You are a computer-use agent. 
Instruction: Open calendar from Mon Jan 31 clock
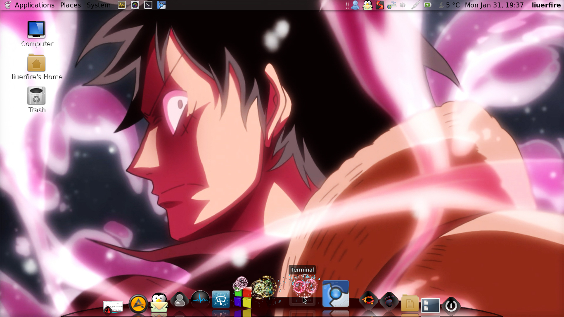coord(494,5)
